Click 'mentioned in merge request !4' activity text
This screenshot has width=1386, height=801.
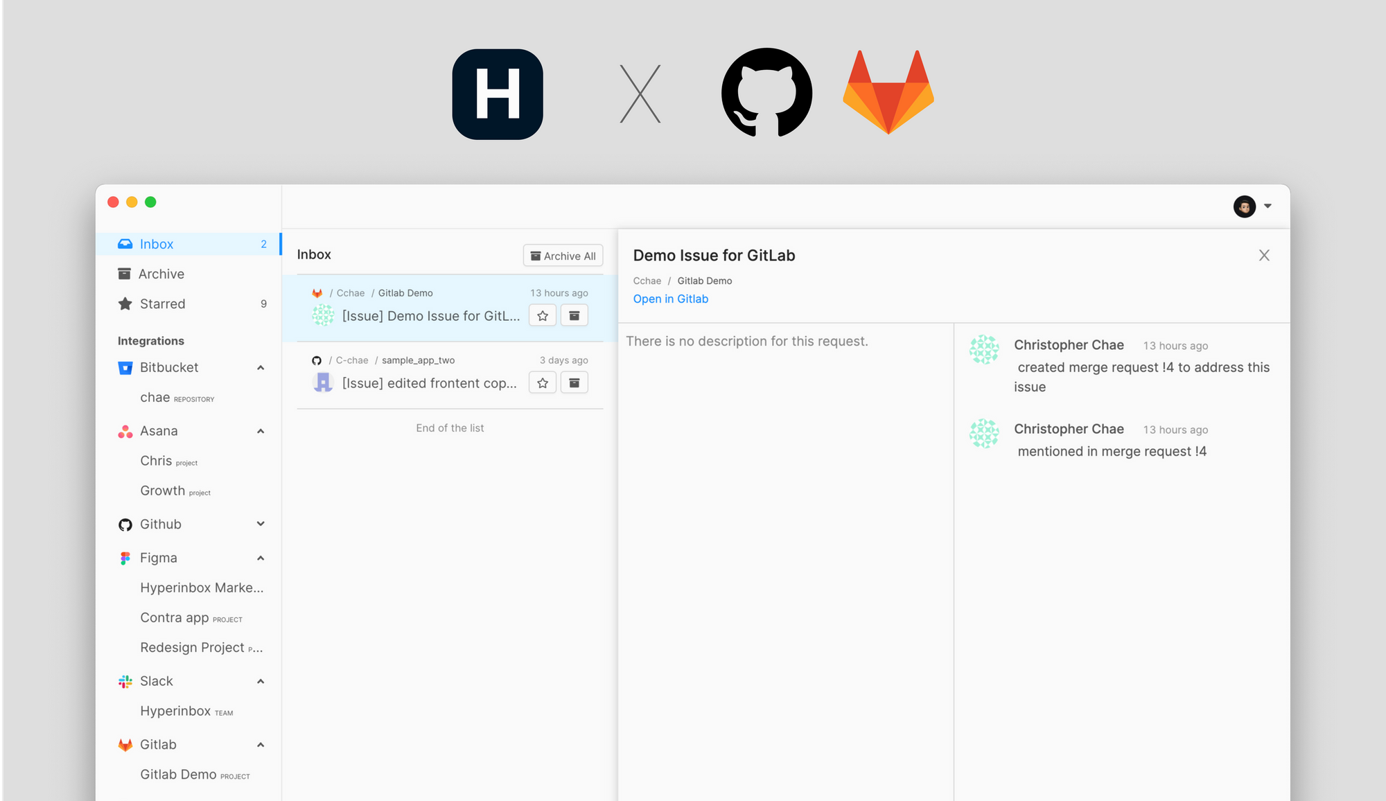pos(1112,451)
